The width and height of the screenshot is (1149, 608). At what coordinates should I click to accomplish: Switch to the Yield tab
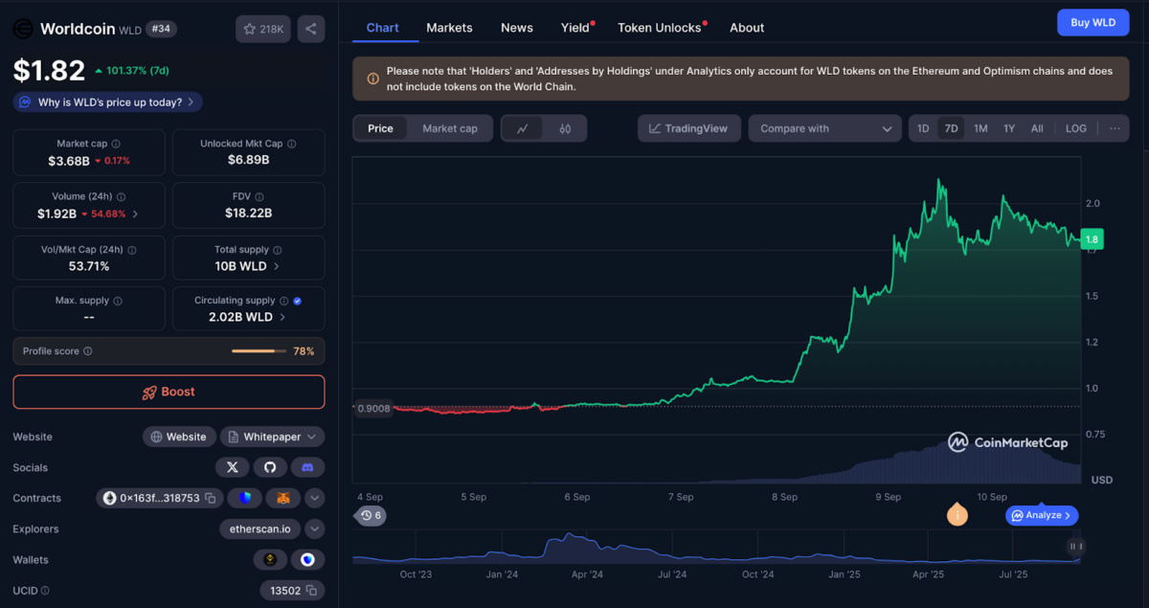tap(575, 28)
